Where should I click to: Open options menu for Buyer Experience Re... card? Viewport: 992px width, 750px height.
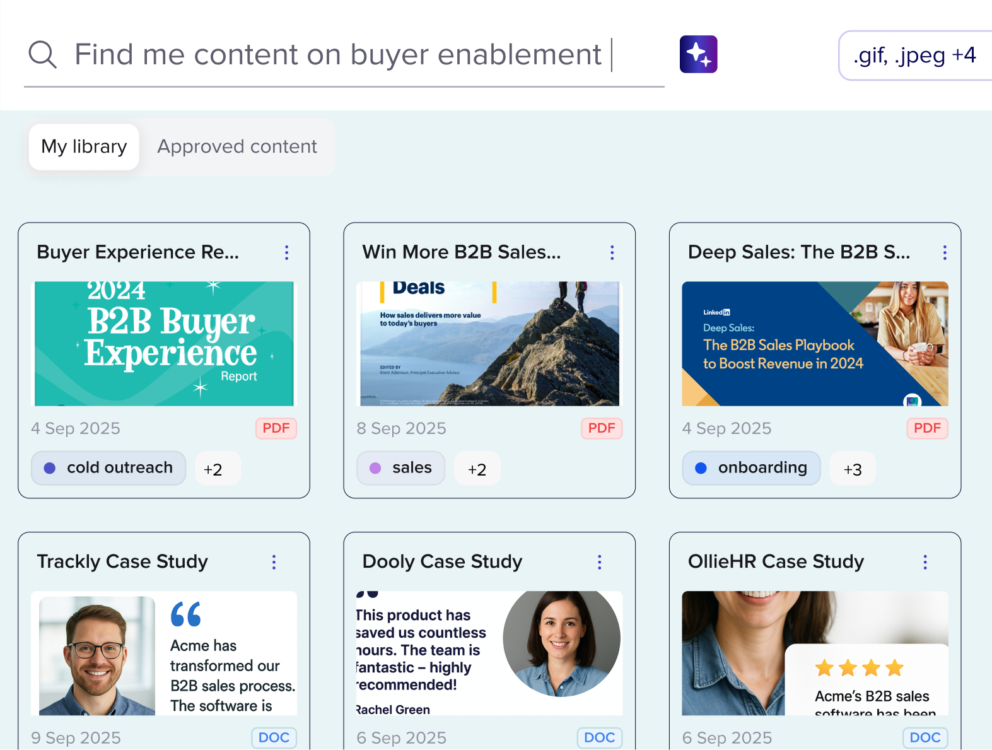286,253
